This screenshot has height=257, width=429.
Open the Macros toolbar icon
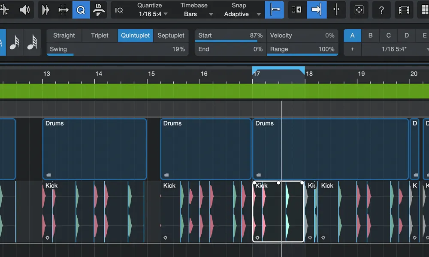pos(99,10)
